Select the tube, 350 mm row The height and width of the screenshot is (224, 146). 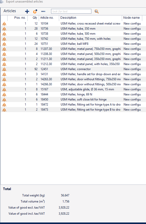(73, 29)
